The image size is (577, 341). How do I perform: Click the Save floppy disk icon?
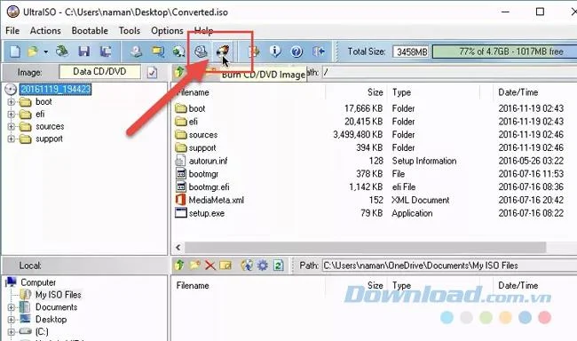click(84, 52)
